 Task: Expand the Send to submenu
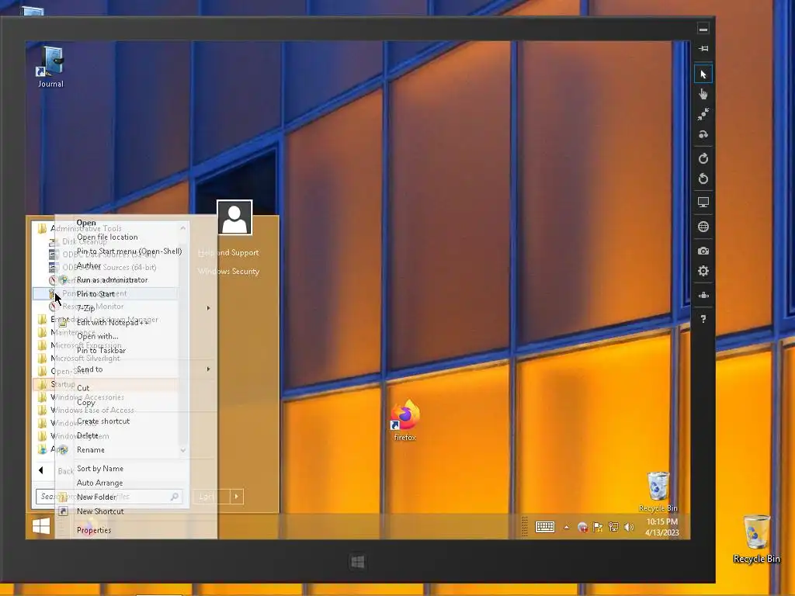(136, 369)
